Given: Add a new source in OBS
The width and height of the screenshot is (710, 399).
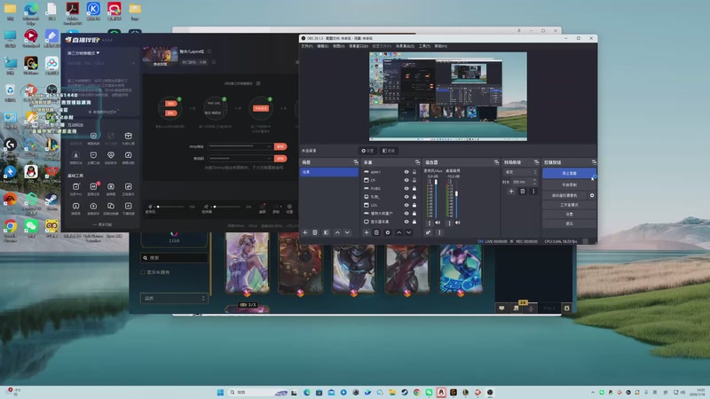Looking at the screenshot, I should click(367, 232).
